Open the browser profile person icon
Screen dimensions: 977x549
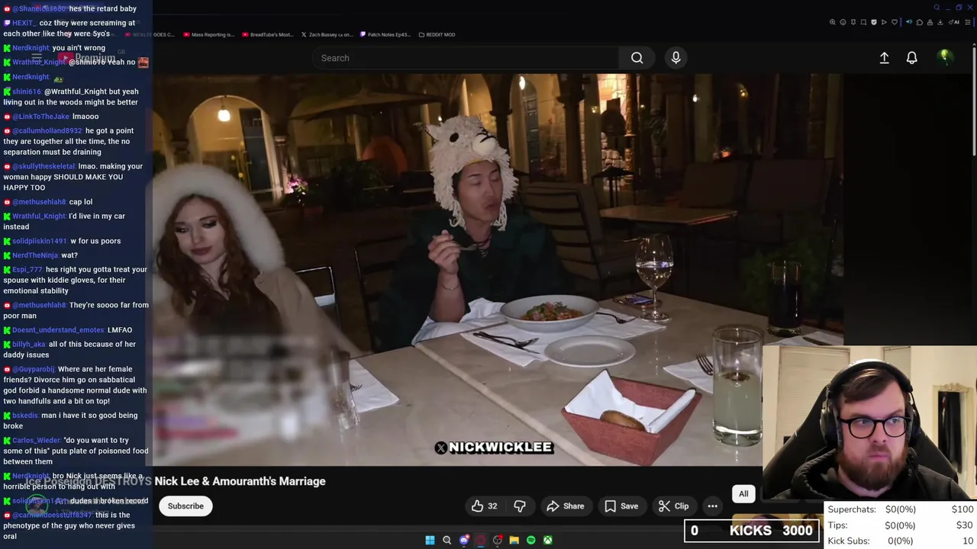[930, 22]
